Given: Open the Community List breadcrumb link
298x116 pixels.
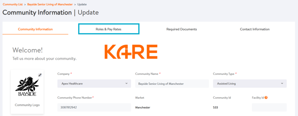Looking at the screenshot, I should coord(13,4).
